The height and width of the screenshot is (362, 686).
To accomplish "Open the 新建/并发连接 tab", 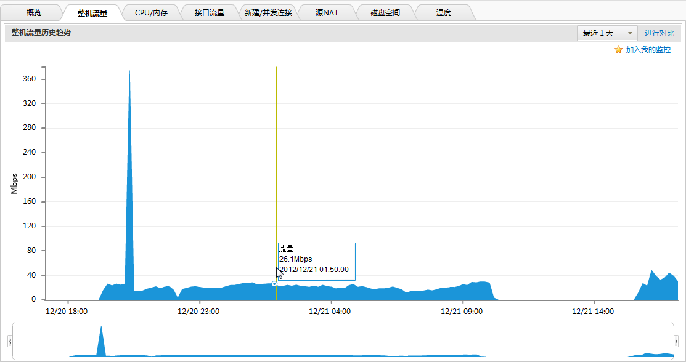I will click(x=268, y=12).
